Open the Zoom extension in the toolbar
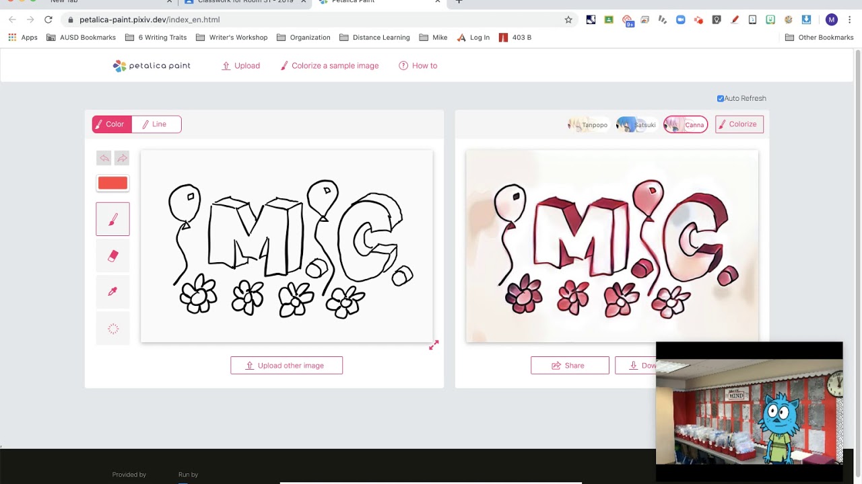 (680, 19)
